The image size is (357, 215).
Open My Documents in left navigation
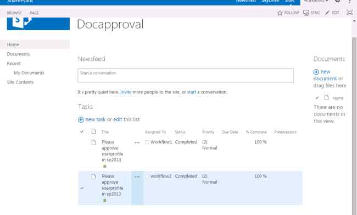point(29,73)
